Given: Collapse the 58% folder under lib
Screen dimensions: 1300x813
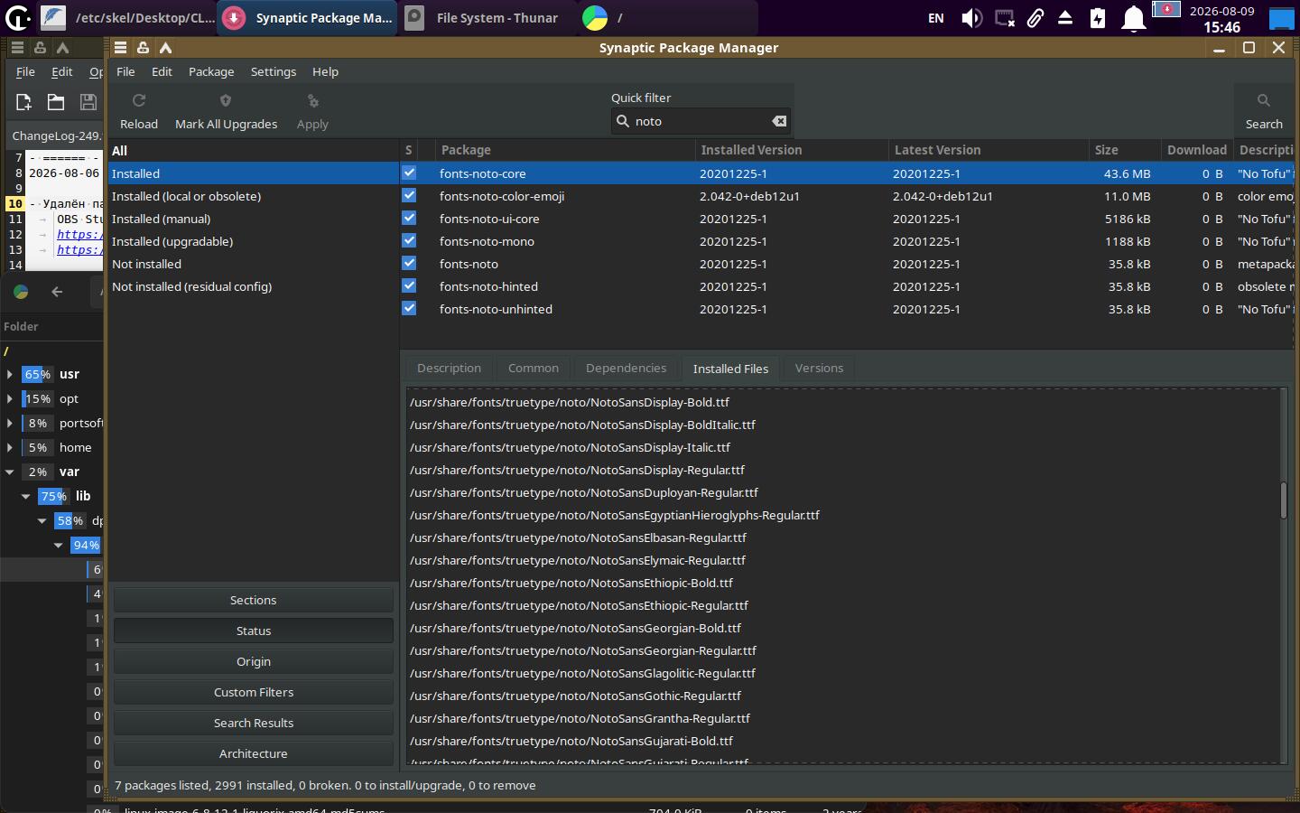Looking at the screenshot, I should pyautogui.click(x=42, y=520).
